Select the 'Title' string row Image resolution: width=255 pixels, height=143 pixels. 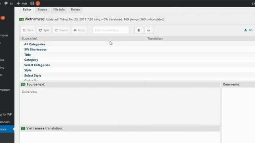(137, 55)
